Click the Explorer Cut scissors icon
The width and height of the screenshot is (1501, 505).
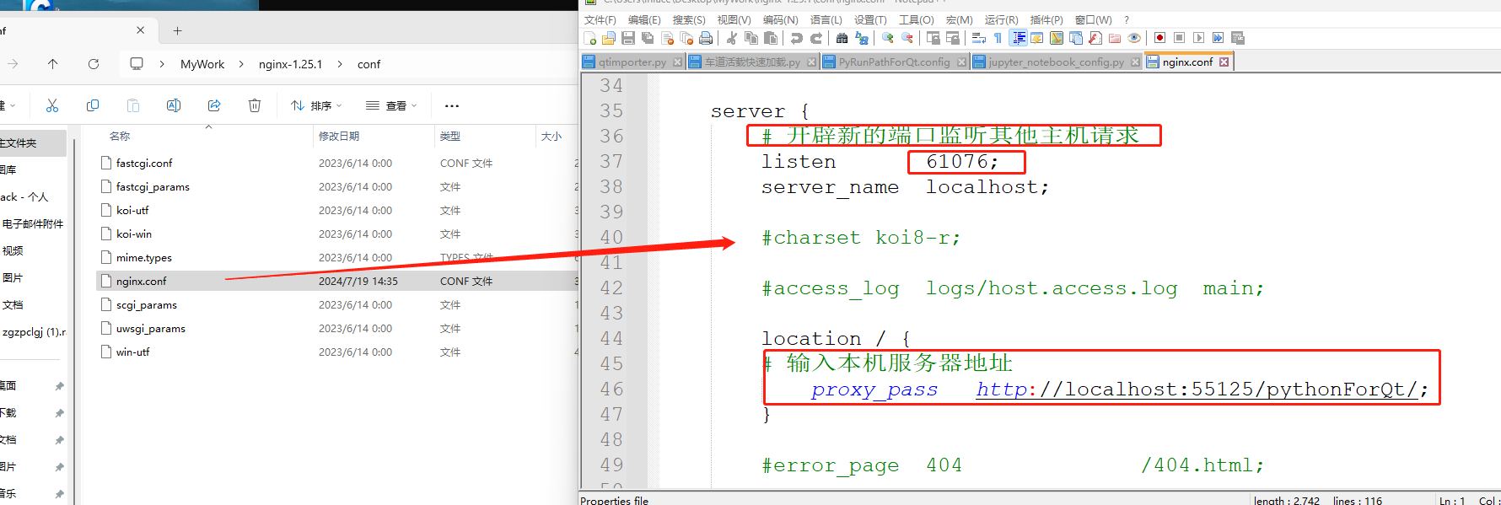[52, 105]
